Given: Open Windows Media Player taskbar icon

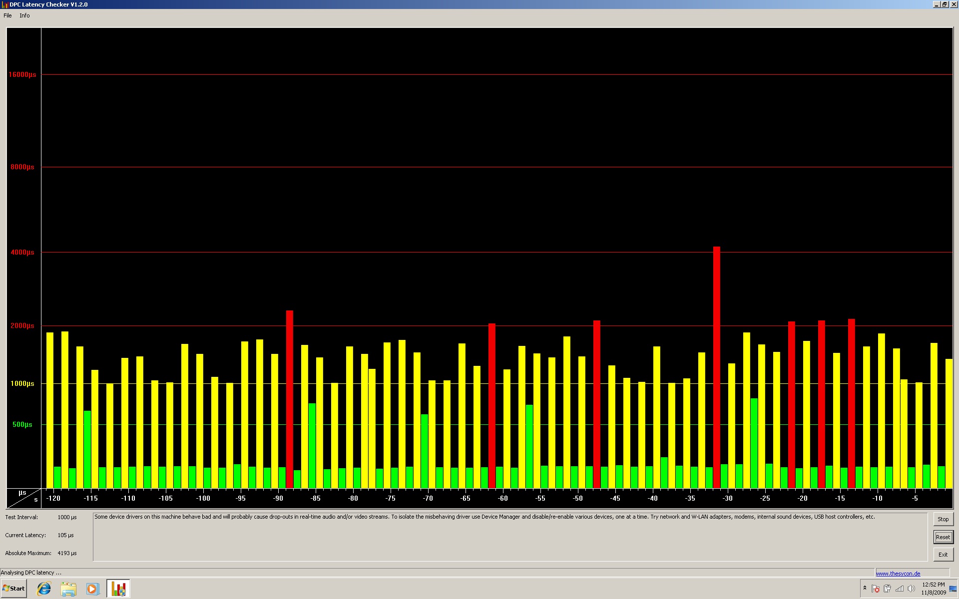Looking at the screenshot, I should pyautogui.click(x=92, y=589).
